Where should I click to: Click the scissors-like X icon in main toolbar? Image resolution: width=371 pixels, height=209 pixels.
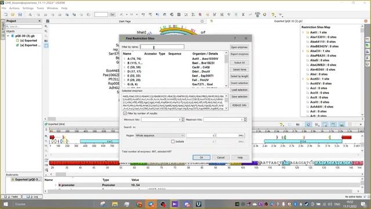[243, 15]
